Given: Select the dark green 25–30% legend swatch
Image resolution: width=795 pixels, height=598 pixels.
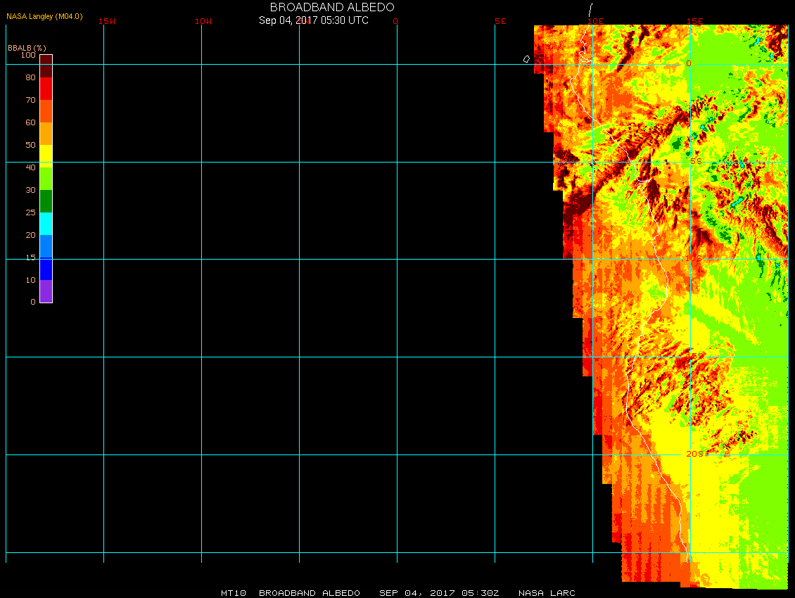Looking at the screenshot, I should [x=46, y=201].
